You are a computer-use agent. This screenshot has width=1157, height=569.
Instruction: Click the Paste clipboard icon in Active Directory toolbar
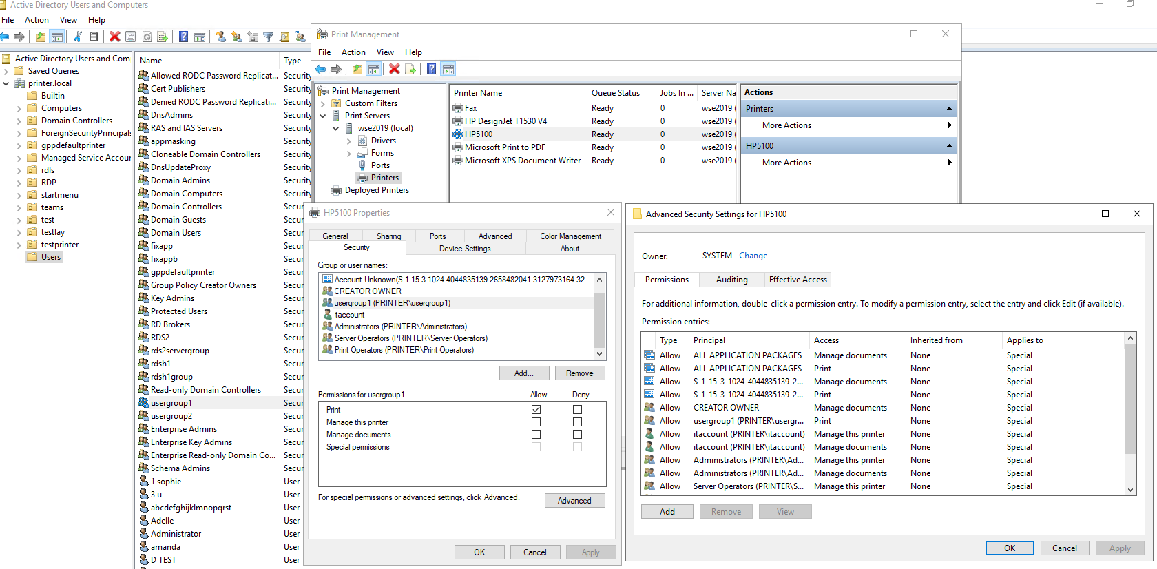(x=94, y=37)
